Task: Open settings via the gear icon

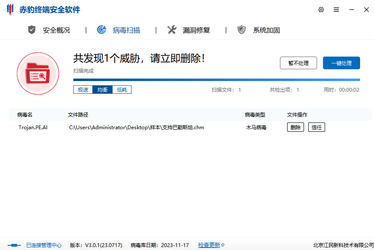Action: (321, 10)
